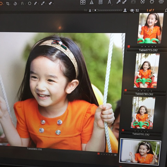167x167 pixels.
Task: Click star rating dots of Table0780.CR2
Action: (x=145, y=91)
